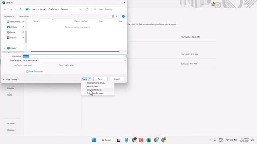Viewport: 257px width, 144px height.
Task: Create a New folder
Action: pyautogui.click(x=24, y=16)
